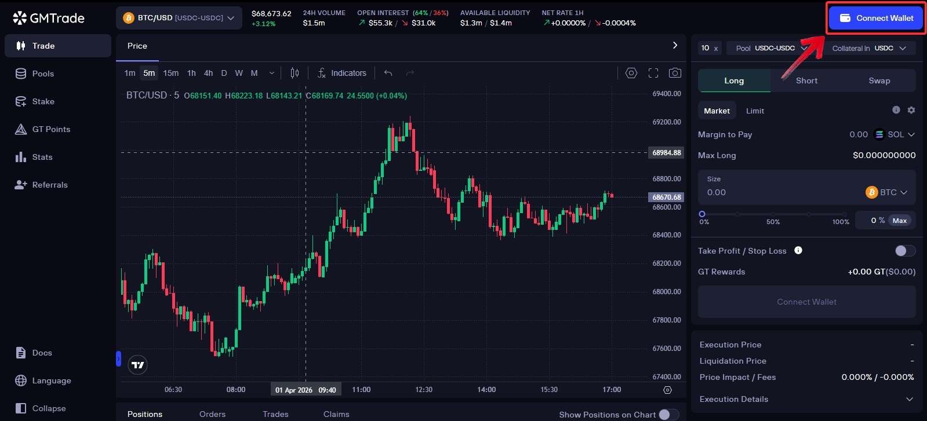This screenshot has height=421, width=927.
Task: Expand Execution Details
Action: 806,399
